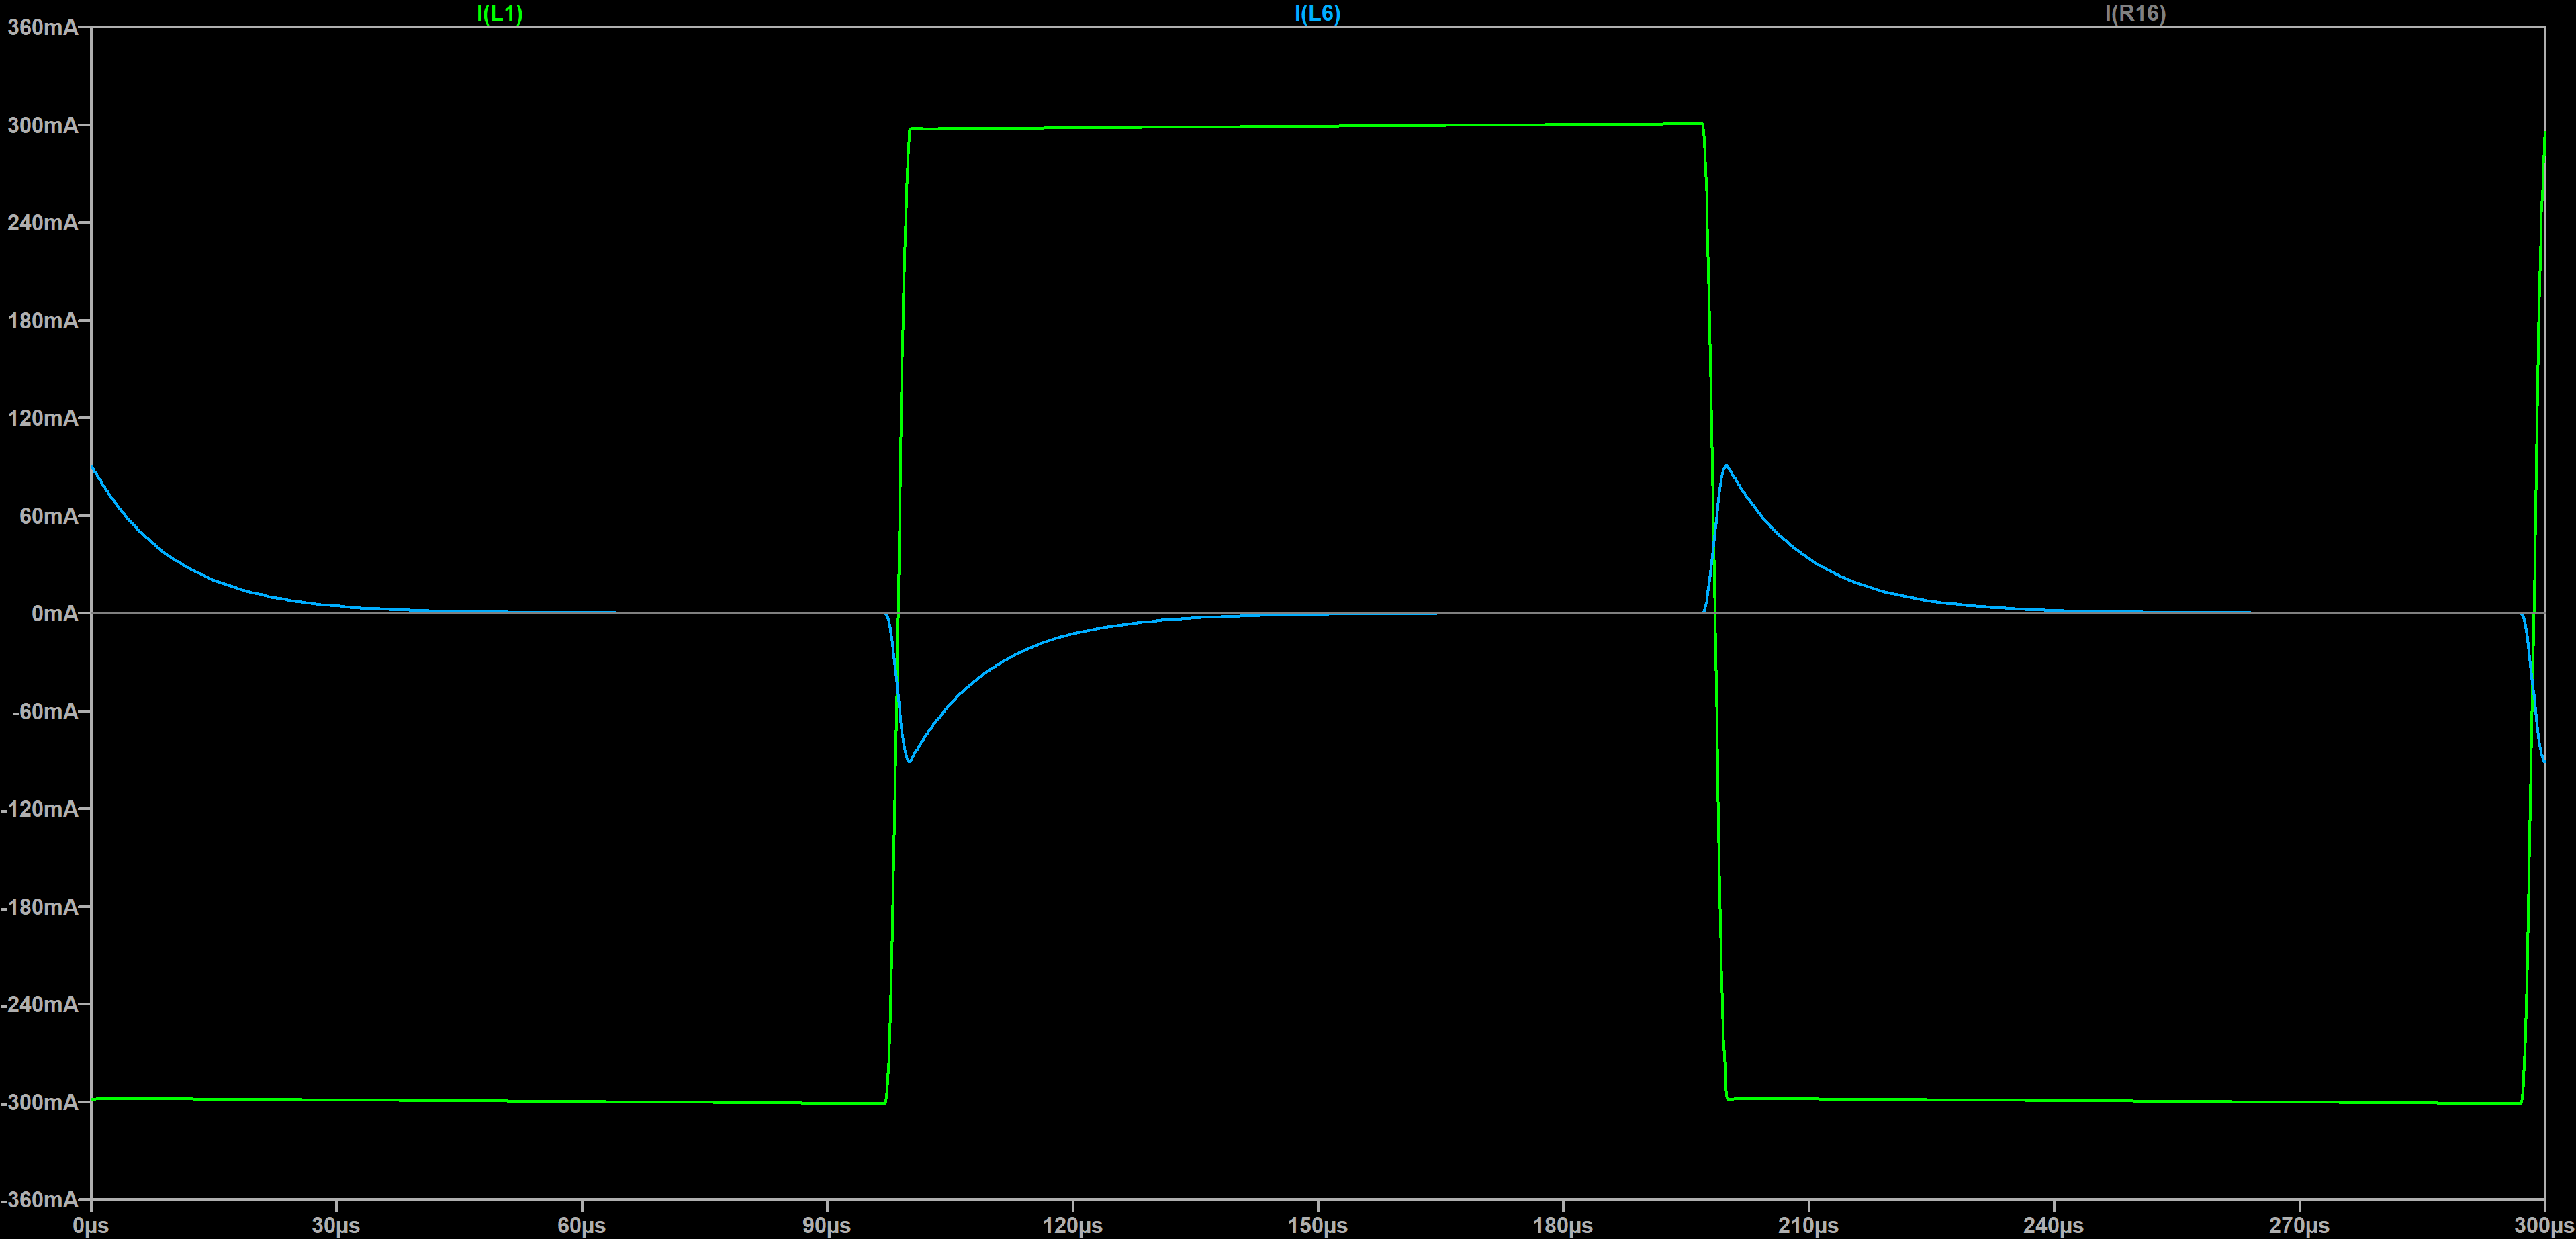Click the I(L1) trace label
This screenshot has width=2576, height=1239.
pyautogui.click(x=499, y=13)
